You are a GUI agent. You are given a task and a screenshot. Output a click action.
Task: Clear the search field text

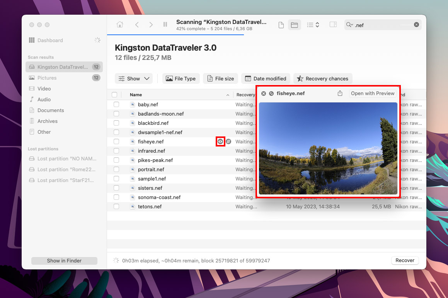coord(416,25)
